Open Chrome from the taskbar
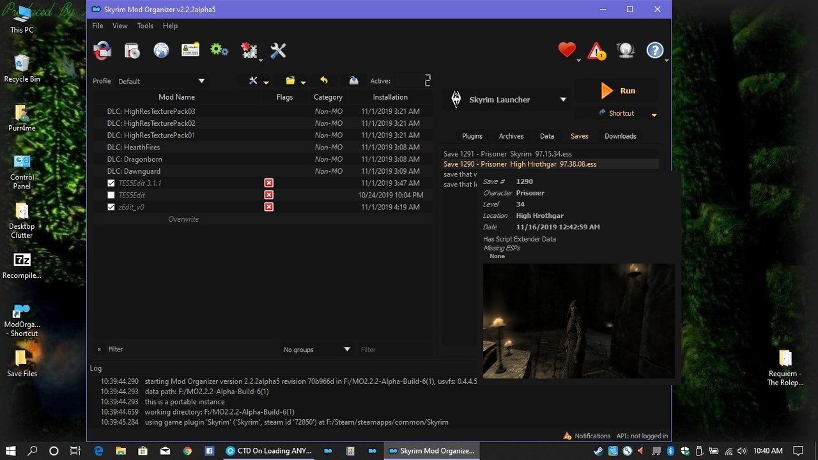Image resolution: width=818 pixels, height=460 pixels. (x=187, y=451)
